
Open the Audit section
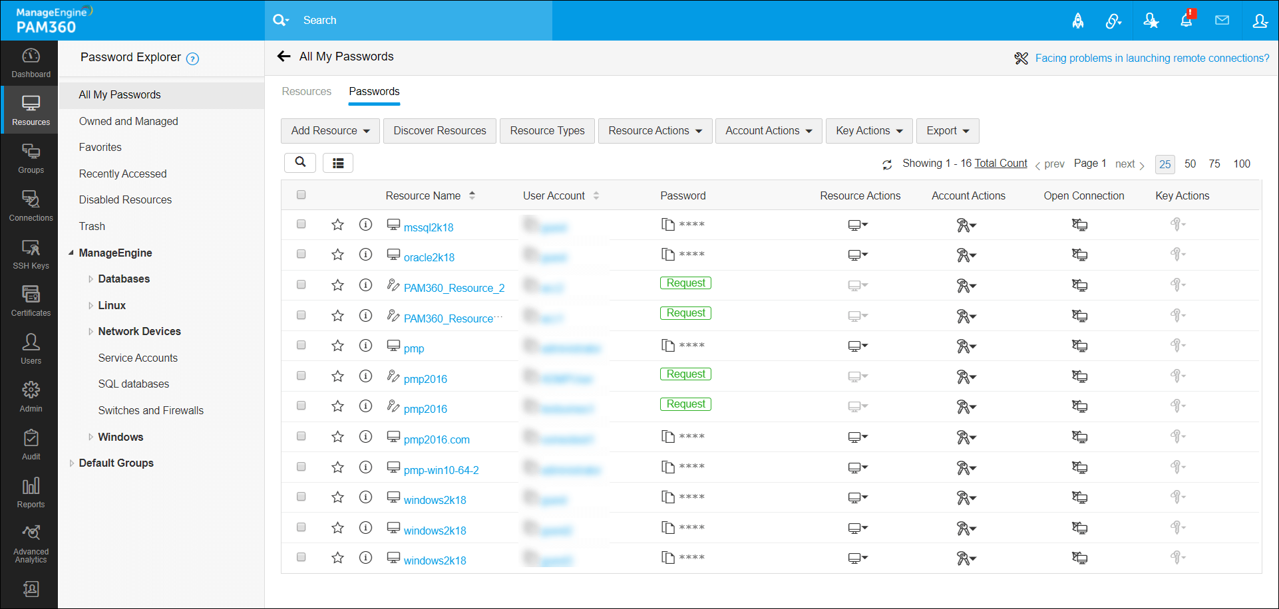point(31,446)
